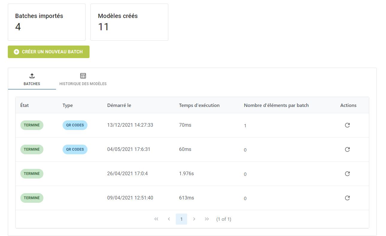Click the Modèles créés counter card
The image size is (386, 236).
[129, 22]
